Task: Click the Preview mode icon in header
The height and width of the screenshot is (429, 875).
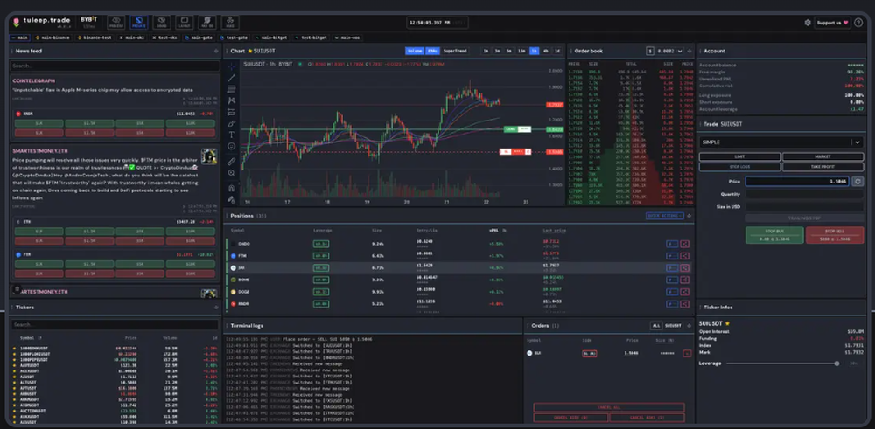Action: pos(116,23)
